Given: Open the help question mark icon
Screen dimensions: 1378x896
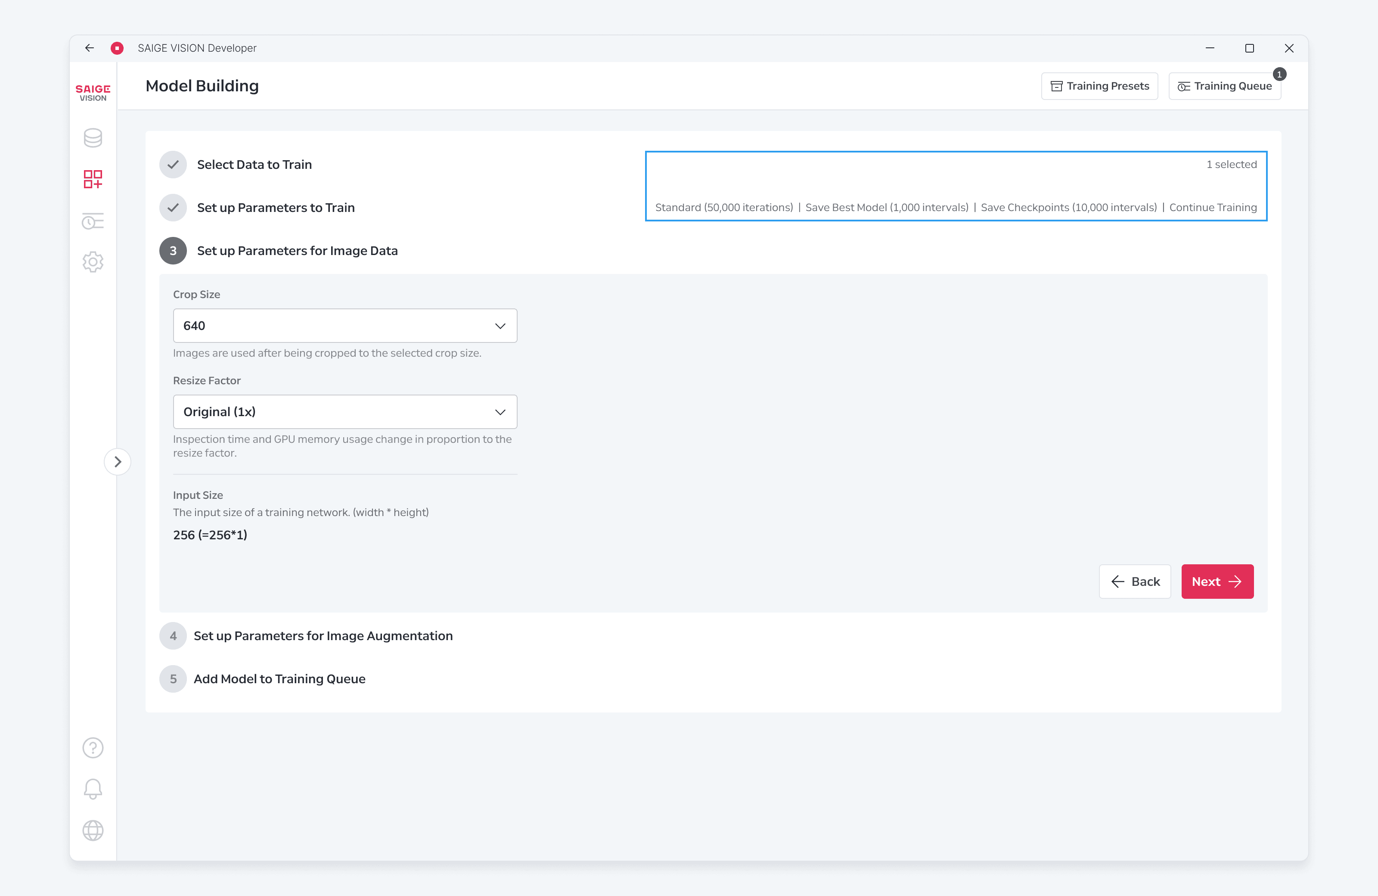Looking at the screenshot, I should click(x=93, y=748).
